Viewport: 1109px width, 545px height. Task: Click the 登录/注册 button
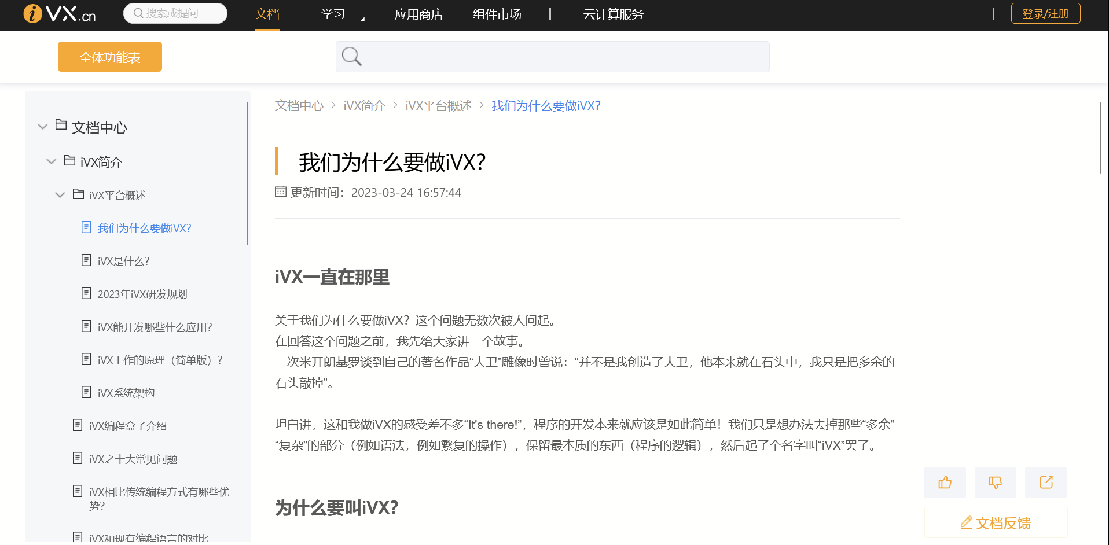tap(1045, 13)
